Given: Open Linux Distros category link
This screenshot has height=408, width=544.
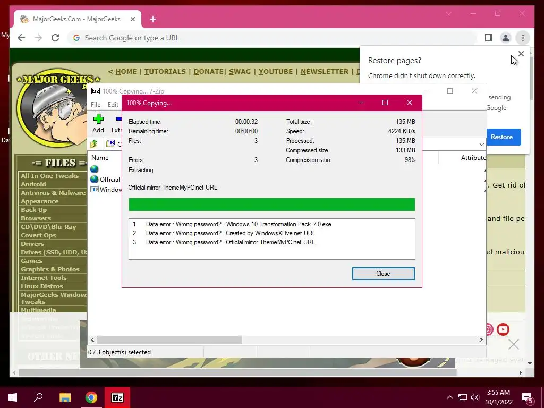Looking at the screenshot, I should click(x=42, y=286).
